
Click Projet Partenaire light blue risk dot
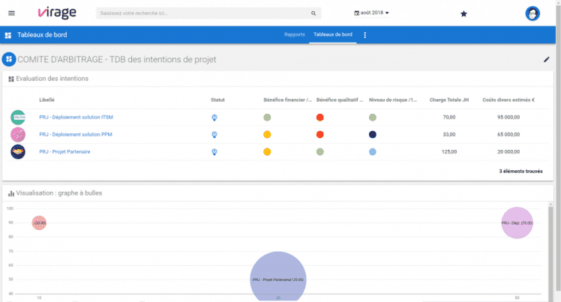click(x=373, y=151)
